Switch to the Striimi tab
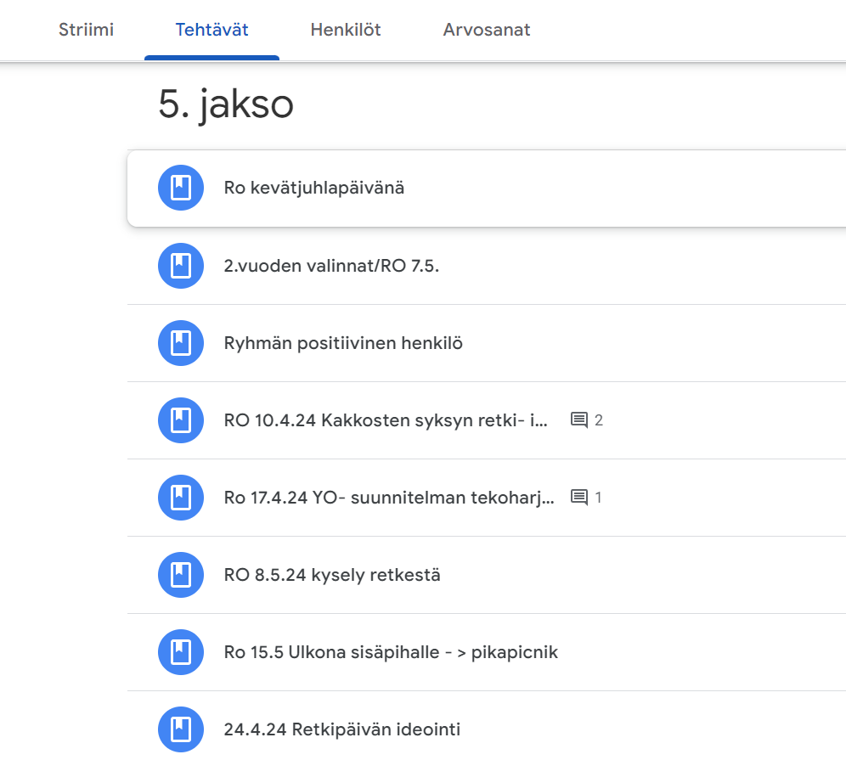The width and height of the screenshot is (846, 760). tap(87, 30)
